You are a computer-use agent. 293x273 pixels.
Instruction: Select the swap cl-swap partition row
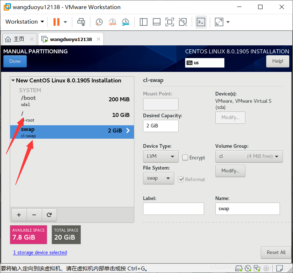72,132
